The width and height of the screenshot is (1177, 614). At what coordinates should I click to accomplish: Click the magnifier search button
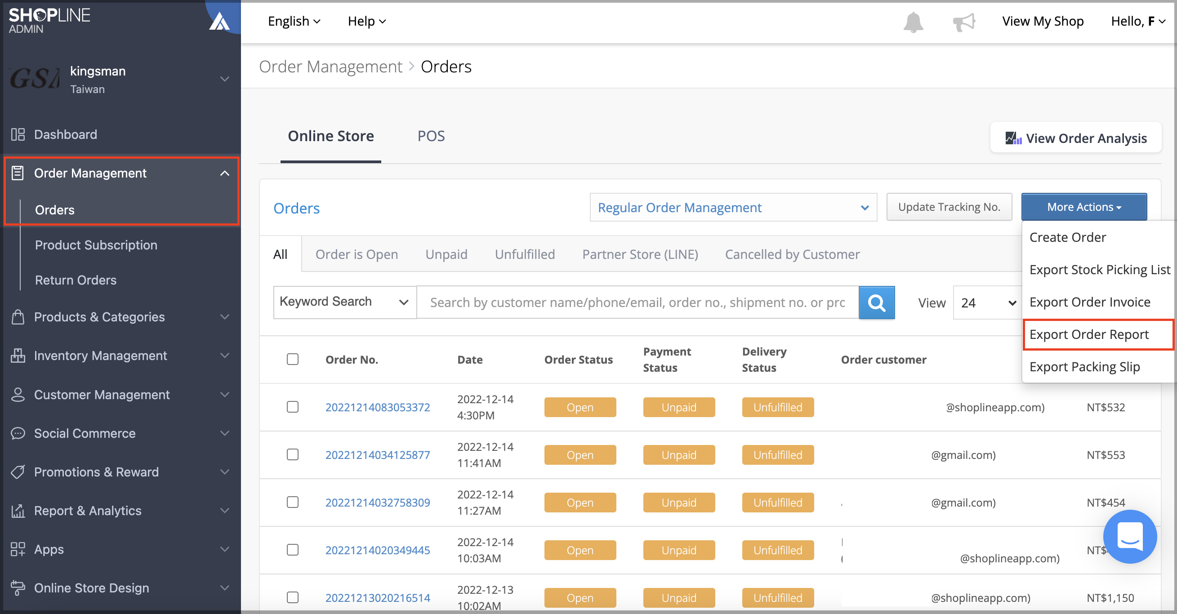pos(876,303)
